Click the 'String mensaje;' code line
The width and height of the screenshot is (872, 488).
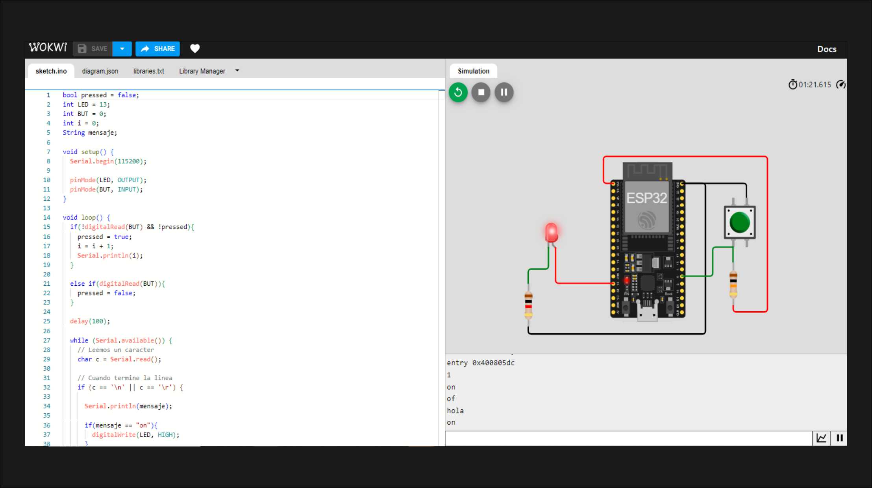[90, 133]
